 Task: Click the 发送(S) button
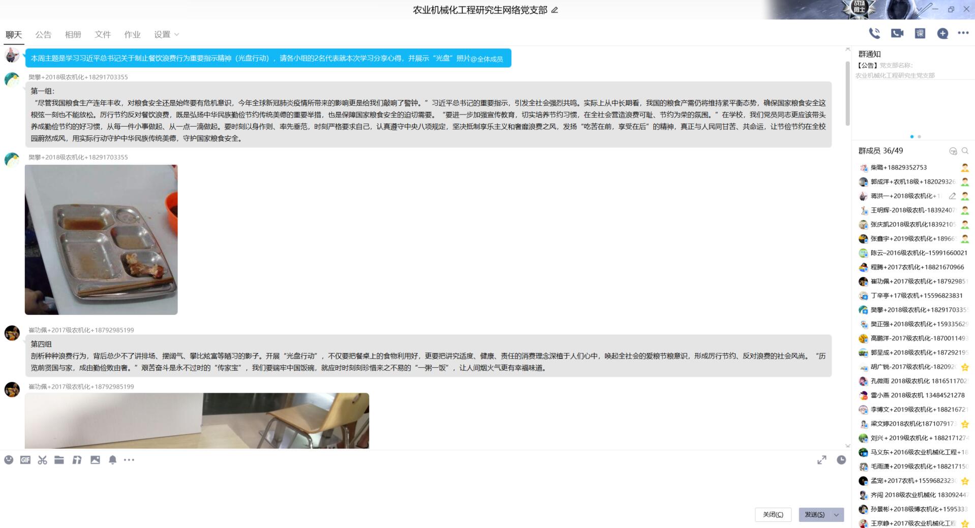814,515
